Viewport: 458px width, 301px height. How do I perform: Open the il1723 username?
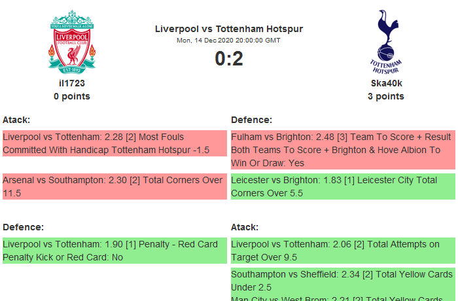coord(72,83)
